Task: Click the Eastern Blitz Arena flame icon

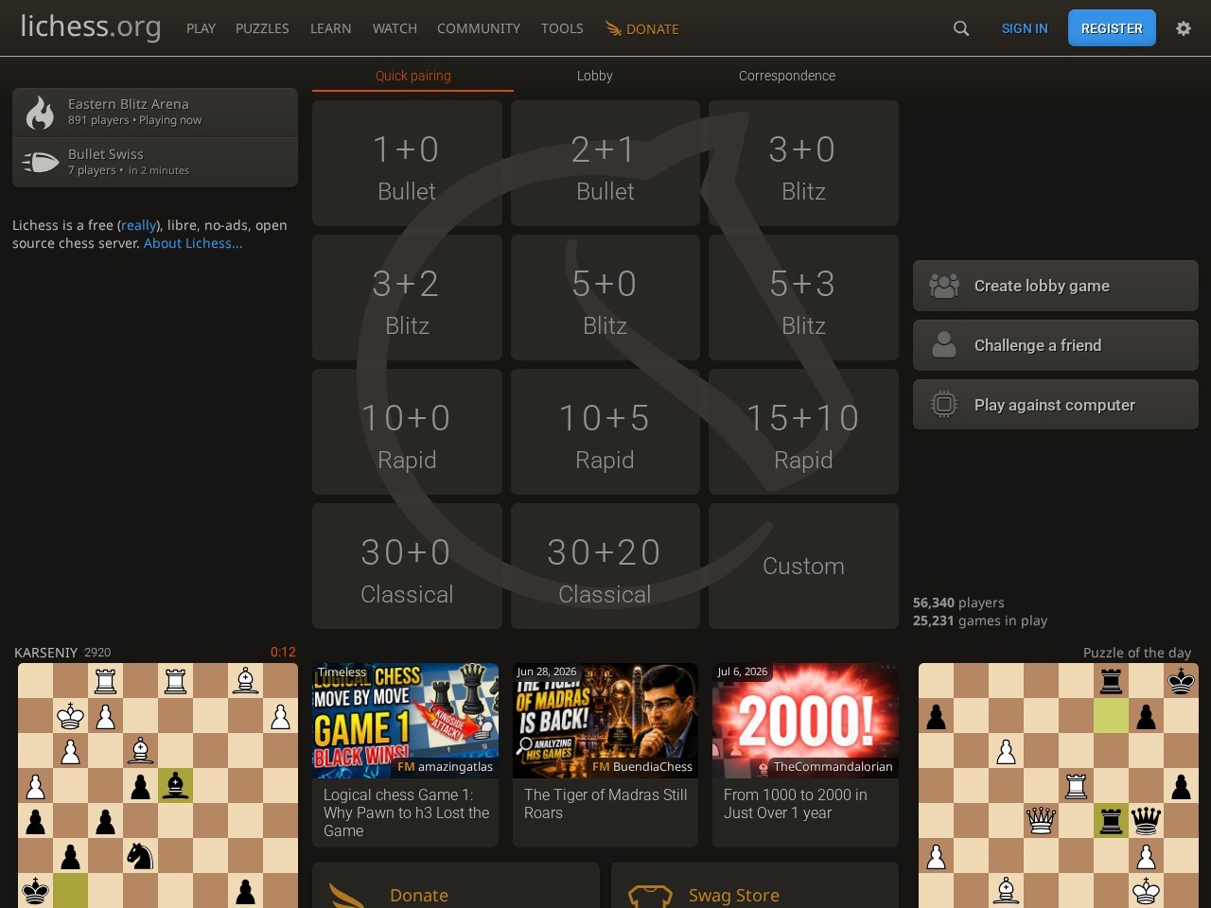Action: [x=40, y=113]
